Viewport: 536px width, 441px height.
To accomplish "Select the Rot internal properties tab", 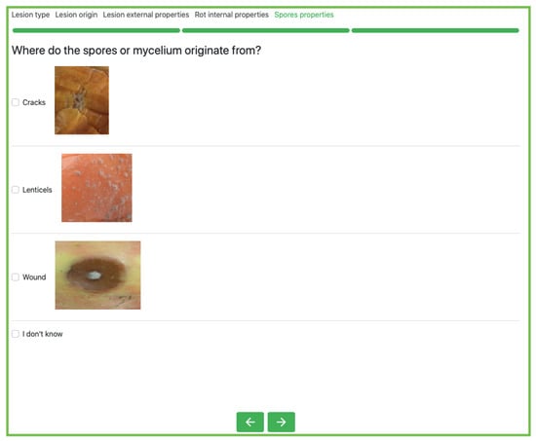I will pyautogui.click(x=232, y=15).
